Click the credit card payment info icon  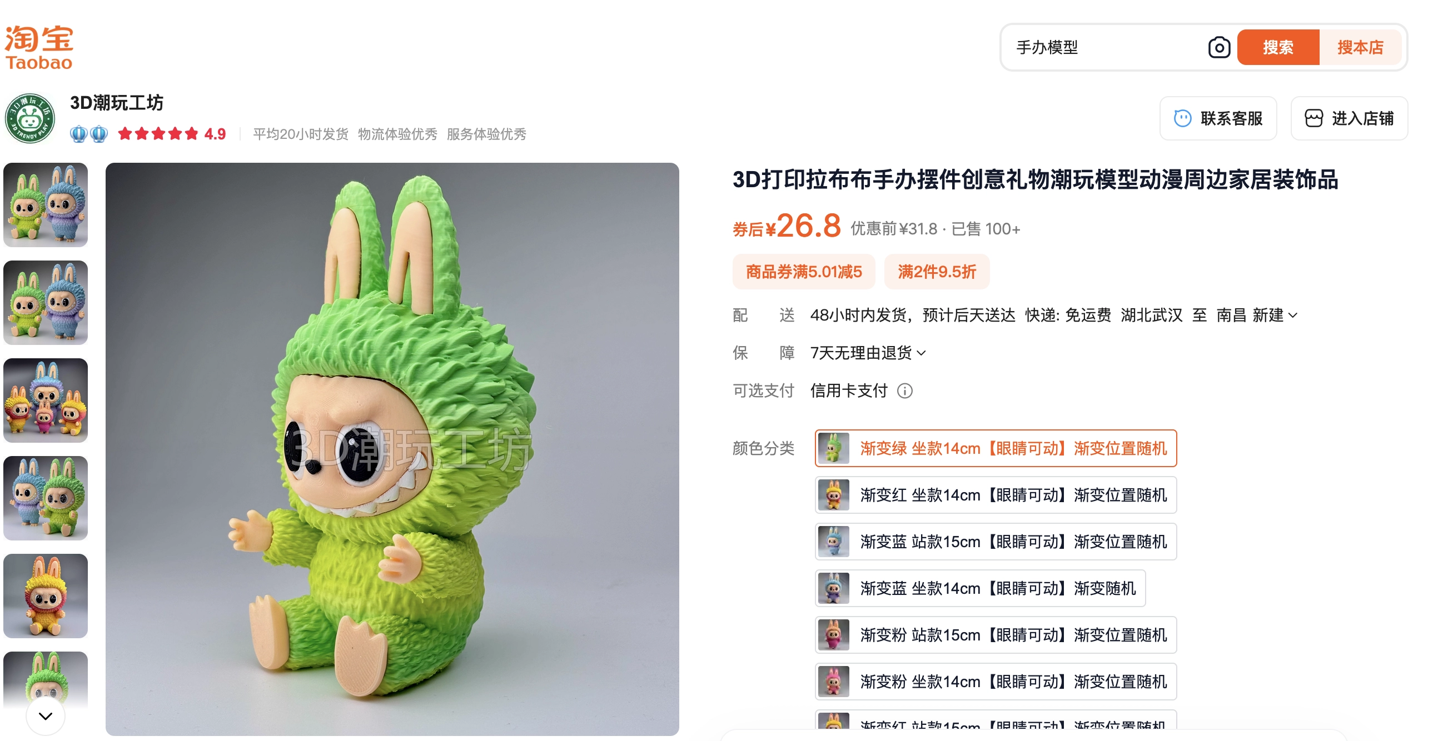coord(905,390)
